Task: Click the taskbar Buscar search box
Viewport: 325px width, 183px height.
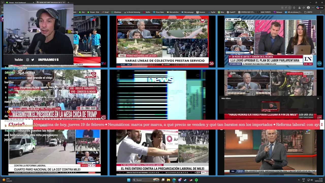Action: (146, 180)
